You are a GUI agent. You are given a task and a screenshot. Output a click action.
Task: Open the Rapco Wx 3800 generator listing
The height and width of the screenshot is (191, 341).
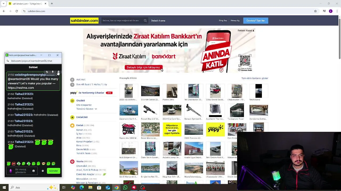pyautogui.click(x=129, y=129)
